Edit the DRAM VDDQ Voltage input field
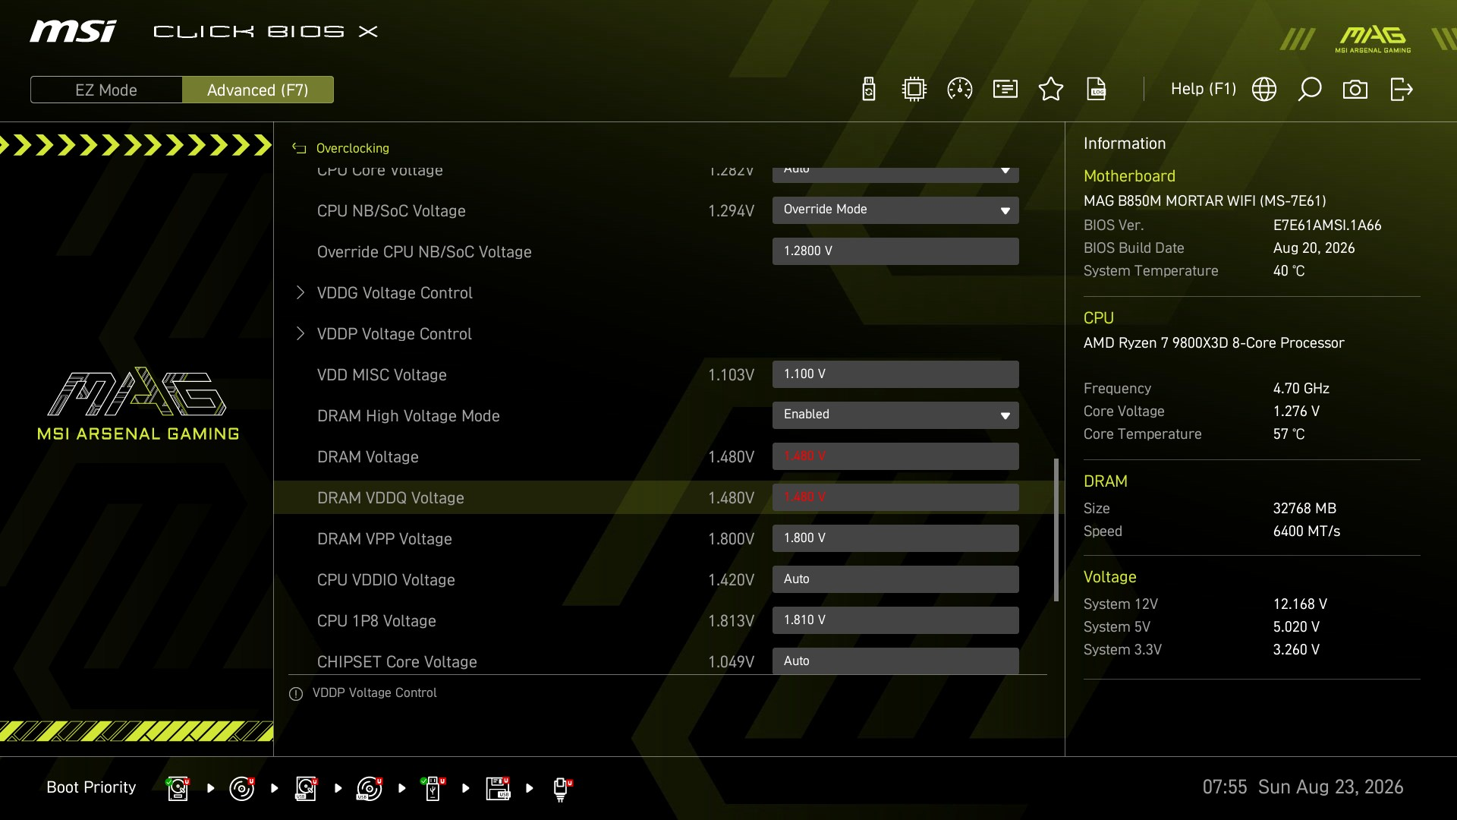The height and width of the screenshot is (820, 1457). (895, 497)
